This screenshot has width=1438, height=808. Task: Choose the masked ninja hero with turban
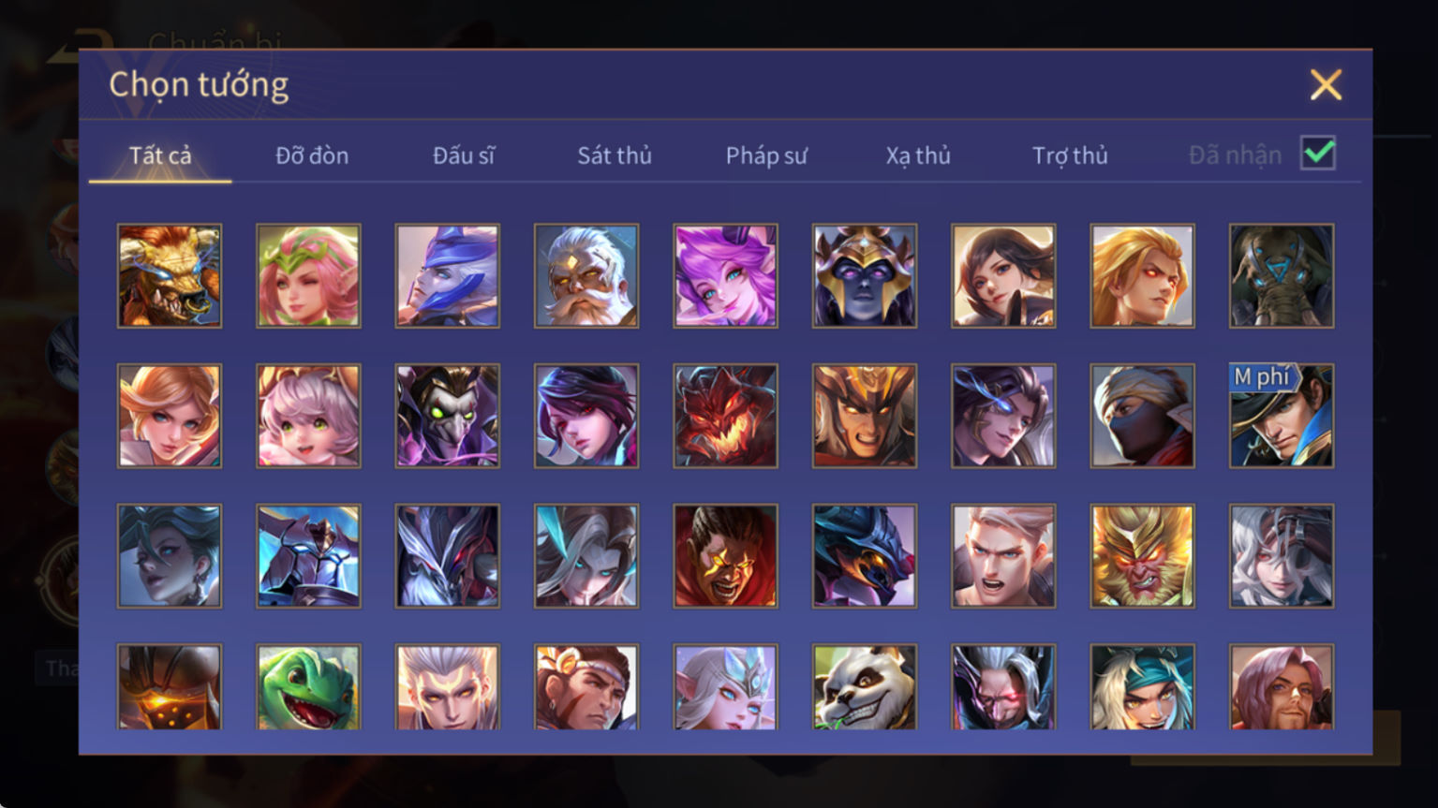1142,416
